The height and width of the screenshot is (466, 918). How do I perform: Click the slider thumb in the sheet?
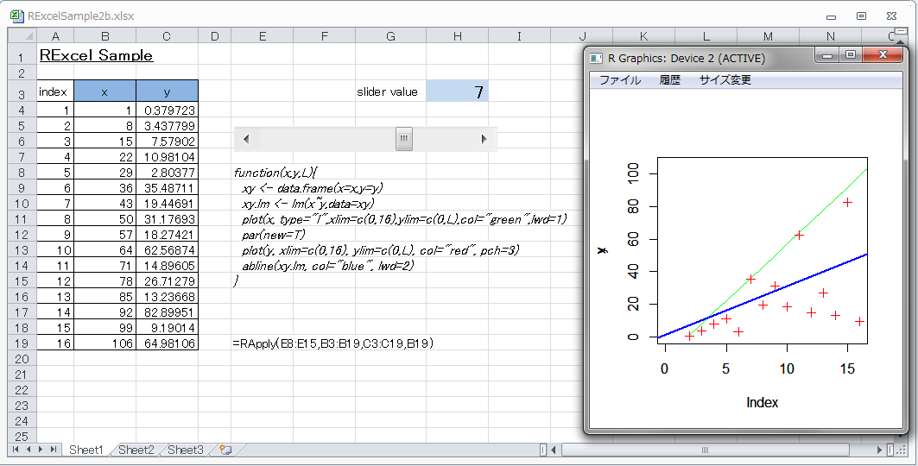tap(404, 139)
